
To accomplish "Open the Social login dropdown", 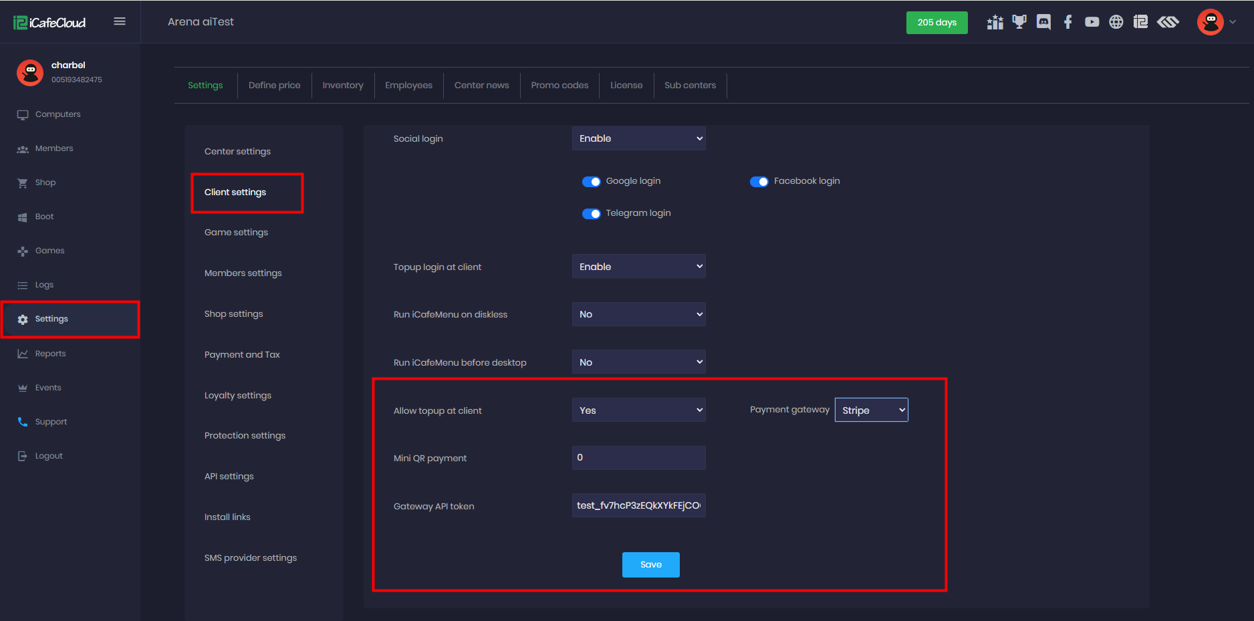I will coord(638,138).
